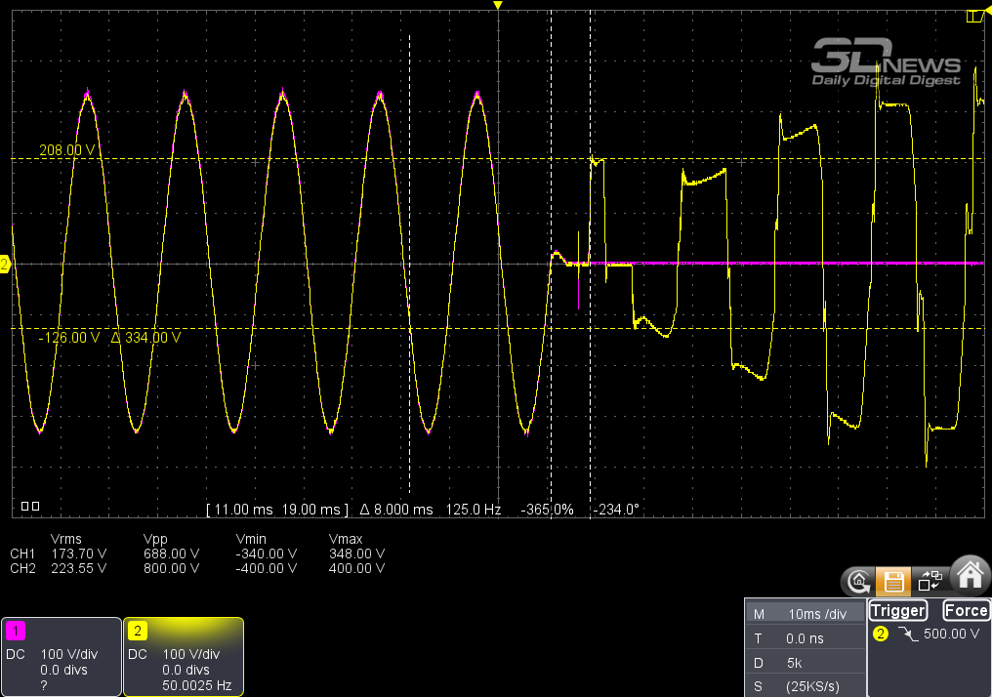This screenshot has height=697, width=992.
Task: Click the return-to-home circular arrow icon
Action: point(858,582)
